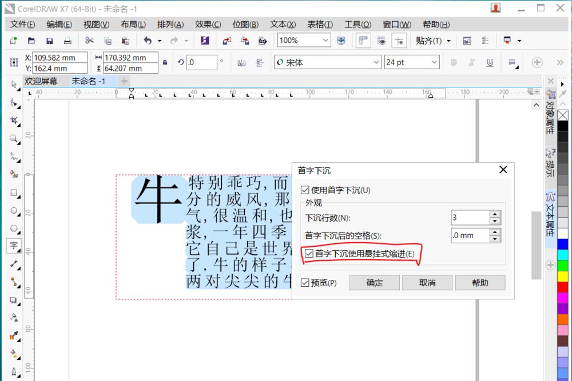Screen dimensions: 572x381
Task: Open the font size dropdown
Action: tap(434, 62)
